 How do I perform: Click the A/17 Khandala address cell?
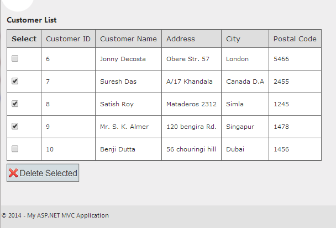189,82
